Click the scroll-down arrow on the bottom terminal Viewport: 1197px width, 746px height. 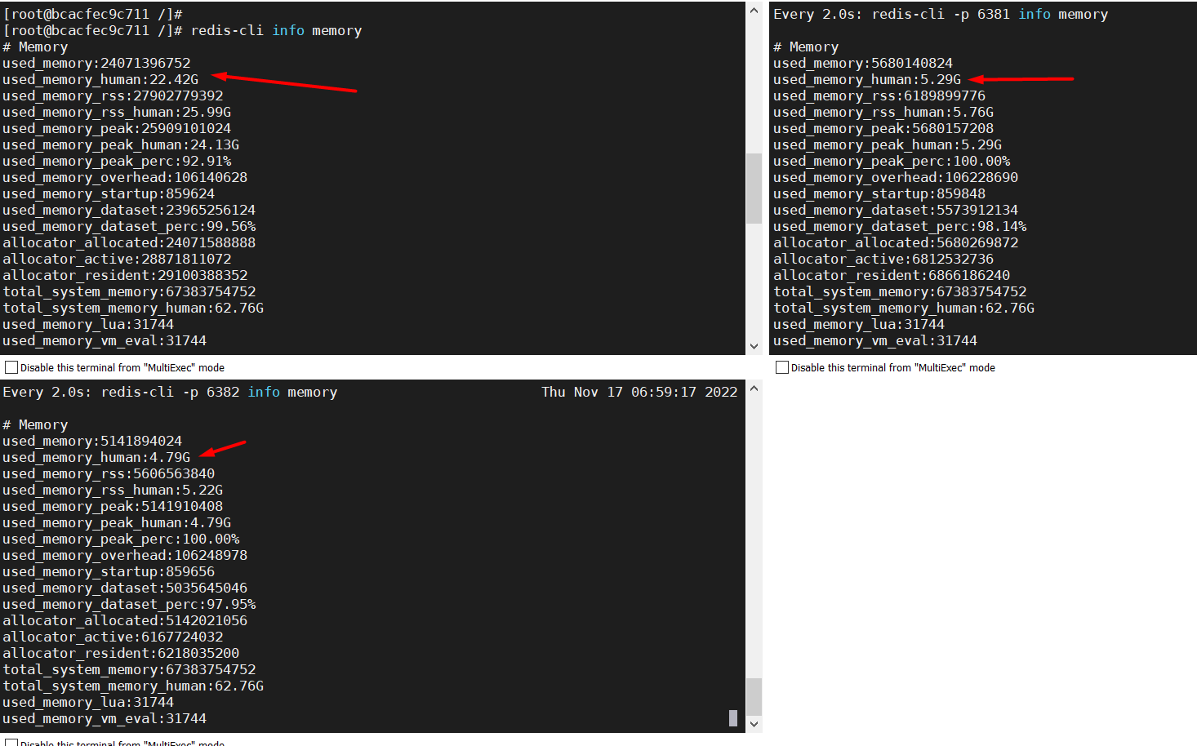753,724
